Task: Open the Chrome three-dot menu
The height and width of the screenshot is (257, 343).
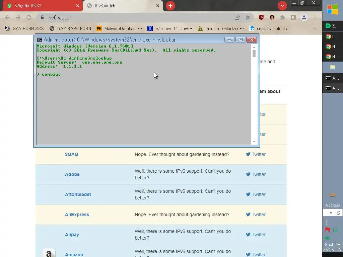Action: (315, 17)
